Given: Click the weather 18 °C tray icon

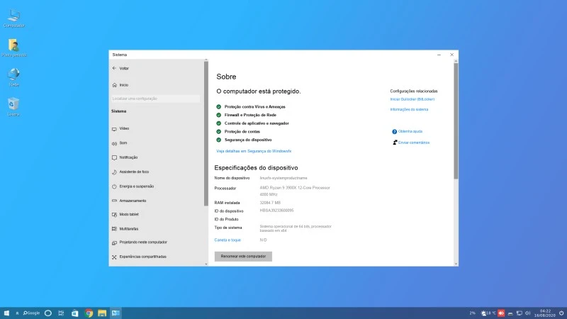Looking at the screenshot, I should 488,313.
